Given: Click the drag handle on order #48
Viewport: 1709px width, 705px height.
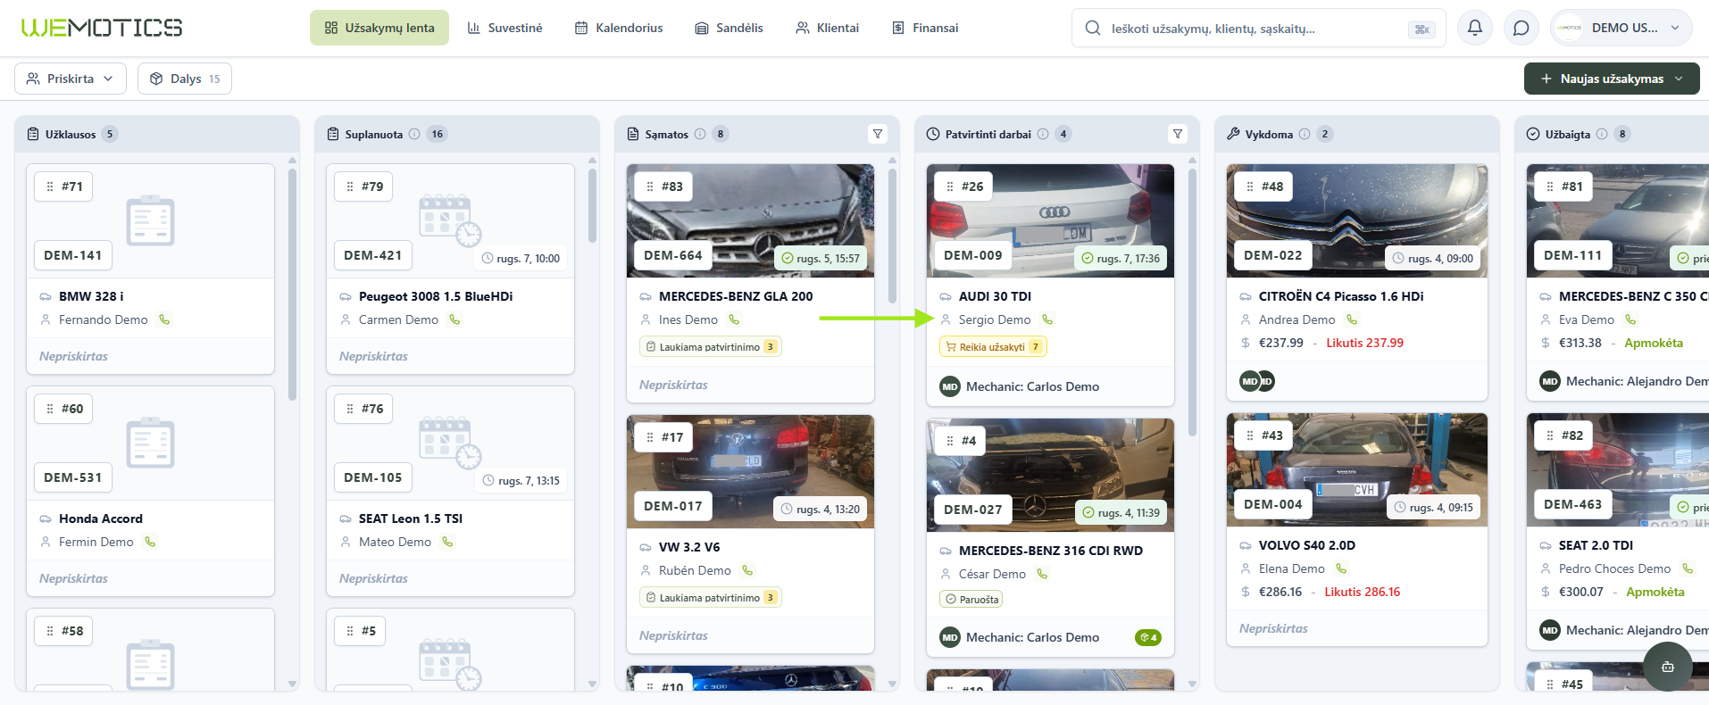Looking at the screenshot, I should point(1250,187).
